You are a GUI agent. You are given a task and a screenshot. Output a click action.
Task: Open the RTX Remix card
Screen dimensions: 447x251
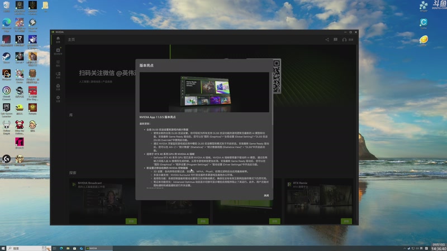coord(319,201)
